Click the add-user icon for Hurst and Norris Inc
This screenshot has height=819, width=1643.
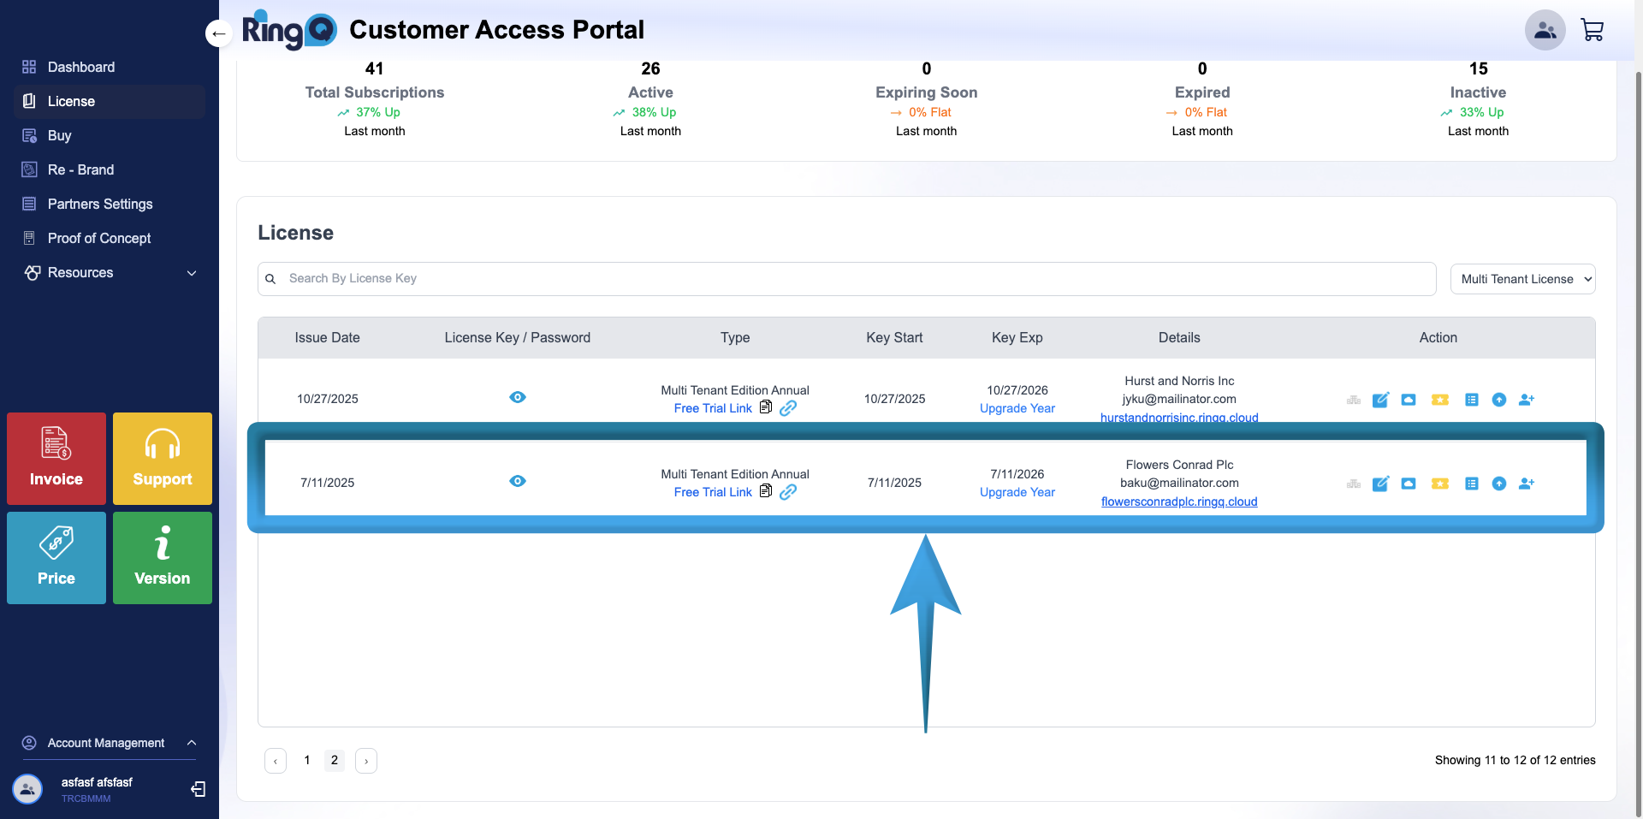(1527, 400)
